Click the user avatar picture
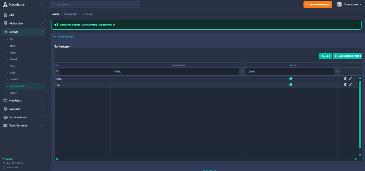This screenshot has height=171, width=365. [x=339, y=5]
